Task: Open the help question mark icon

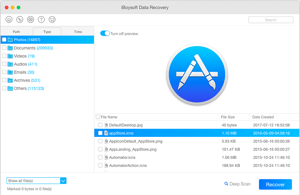Action: pyautogui.click(x=41, y=19)
